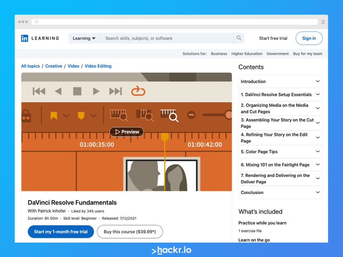
Task: Click the stop square icon
Action: point(77,91)
